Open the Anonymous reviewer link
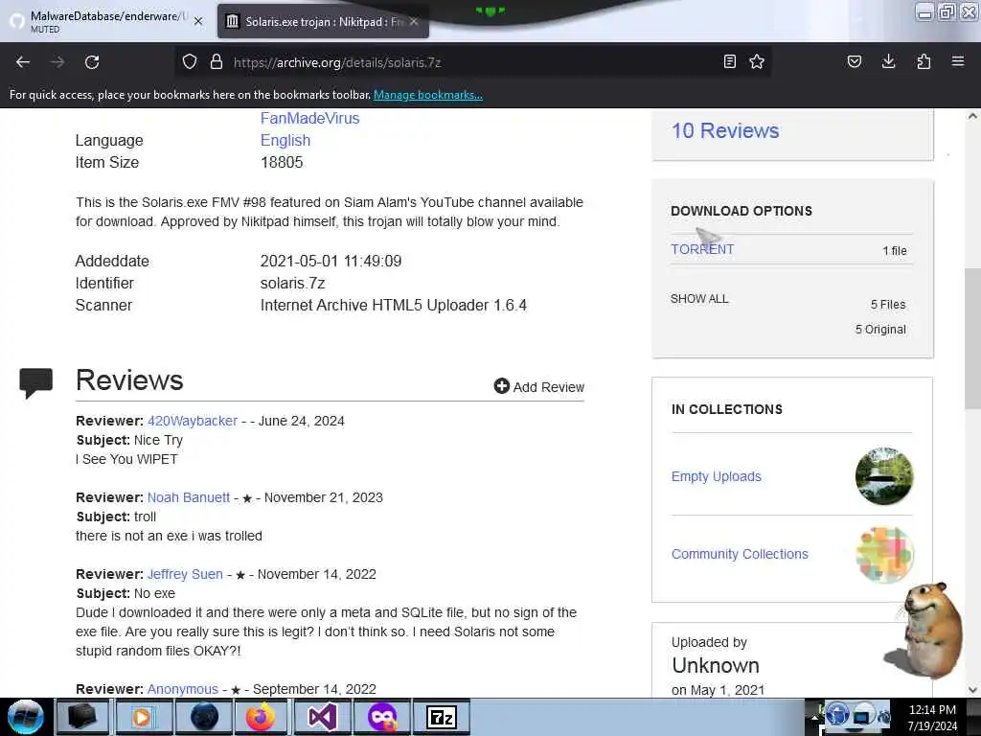 pyautogui.click(x=183, y=689)
